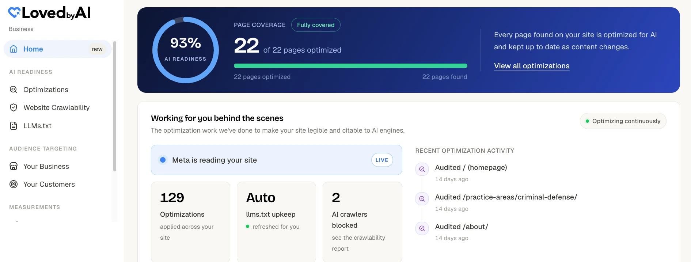Click the Audited / (homepage) entry
Viewport: 691px width, 262px height.
[x=471, y=167]
